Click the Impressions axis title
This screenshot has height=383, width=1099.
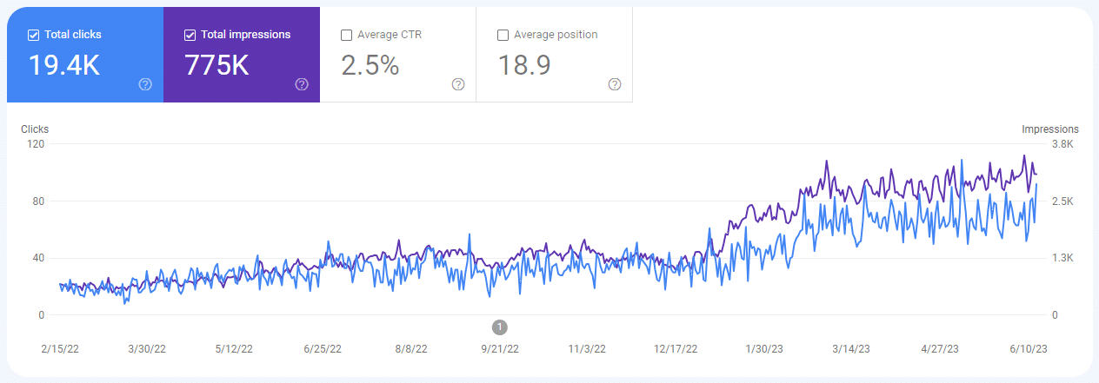[1049, 129]
